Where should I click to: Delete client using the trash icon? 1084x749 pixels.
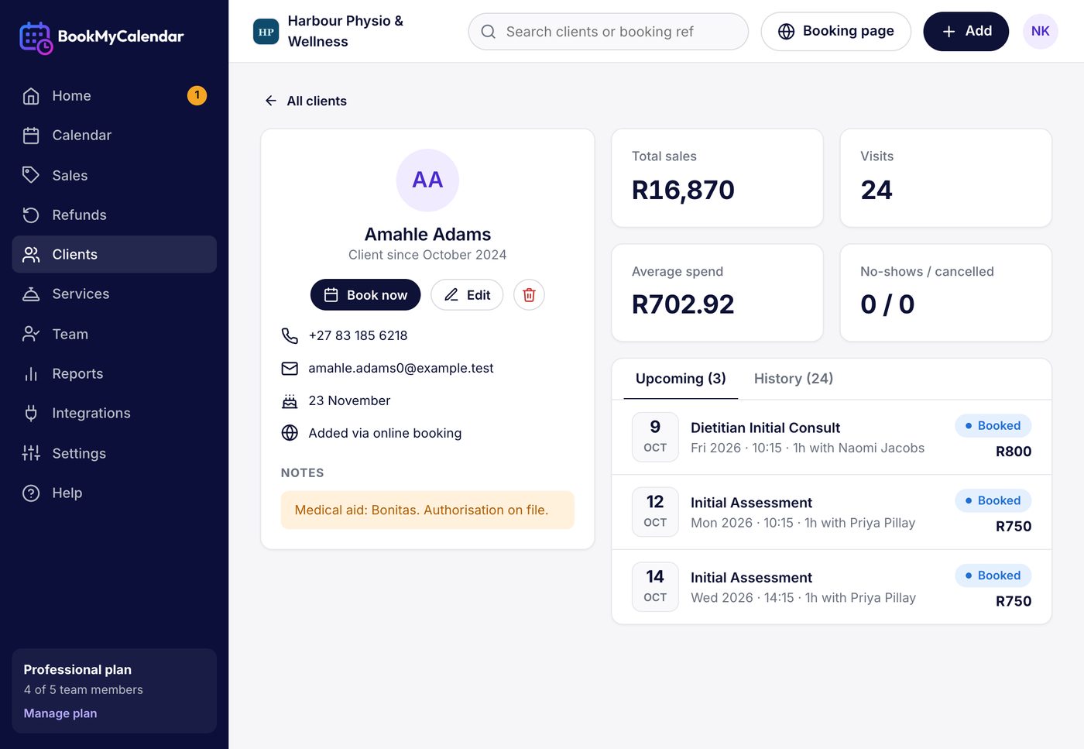coord(529,295)
